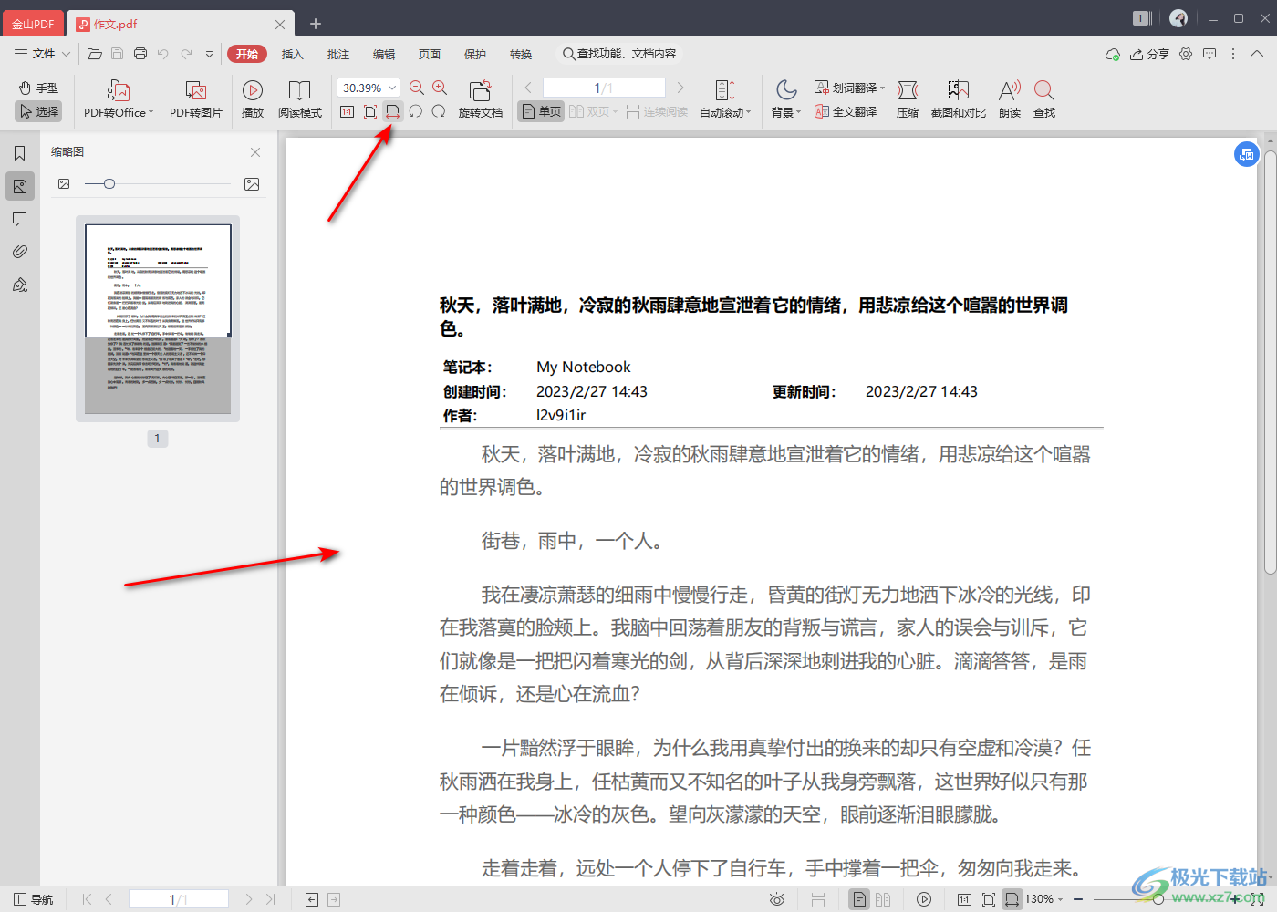The width and height of the screenshot is (1277, 912).
Task: Collapse the ribbon with chevron
Action: (1257, 54)
